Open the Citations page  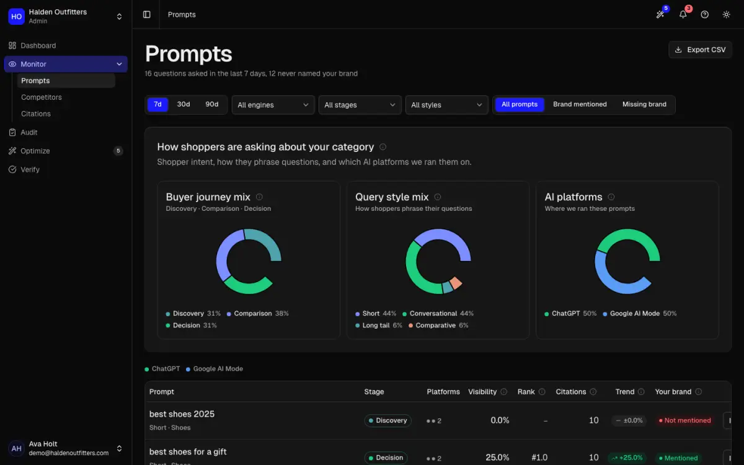(x=66, y=113)
